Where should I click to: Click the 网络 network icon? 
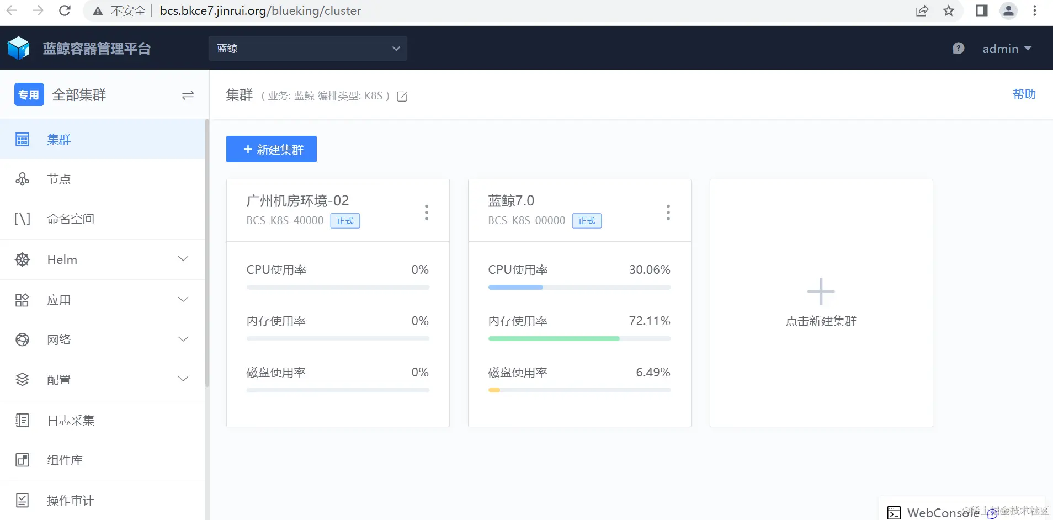23,339
